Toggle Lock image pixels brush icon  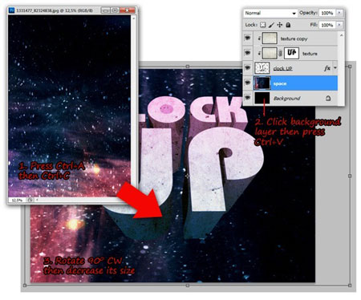271,25
